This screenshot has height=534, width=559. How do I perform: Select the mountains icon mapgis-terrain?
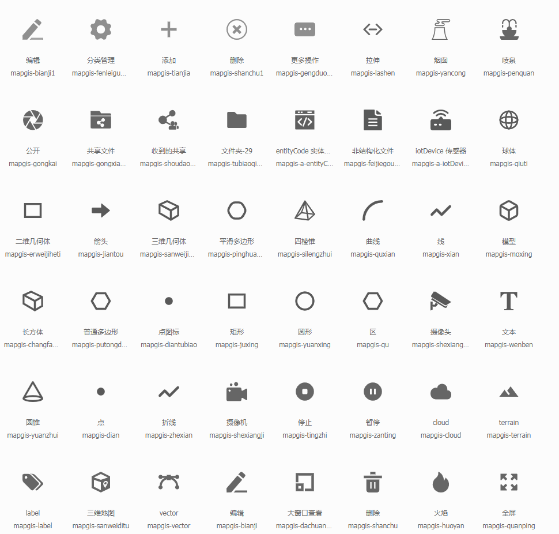(509, 392)
